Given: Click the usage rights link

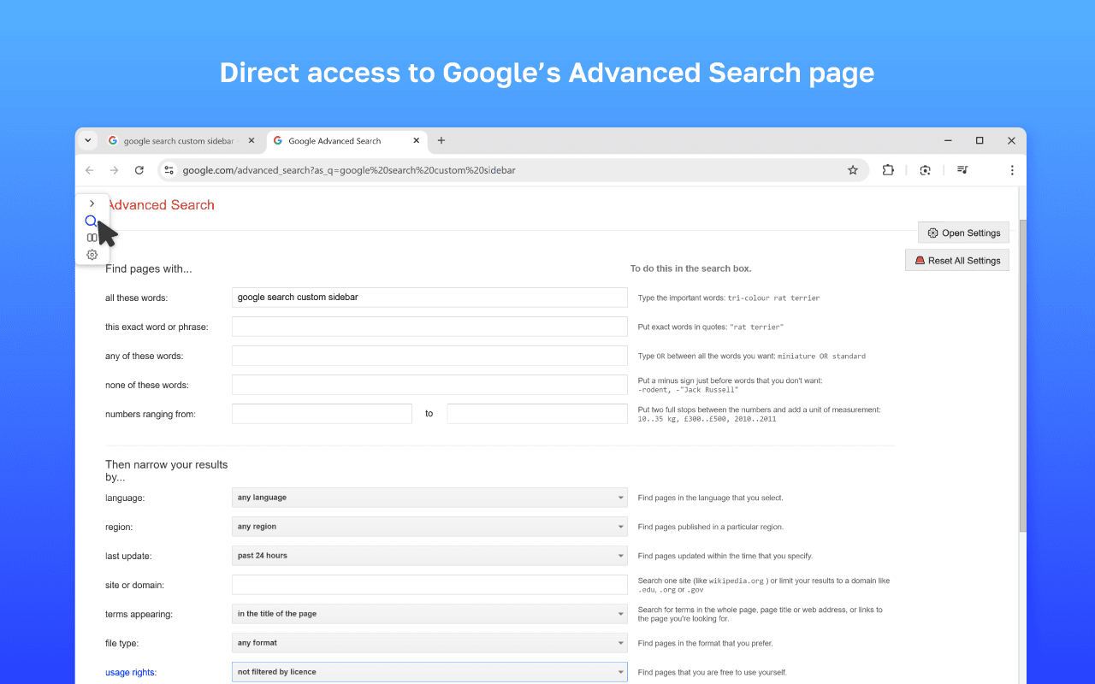Looking at the screenshot, I should click(131, 672).
